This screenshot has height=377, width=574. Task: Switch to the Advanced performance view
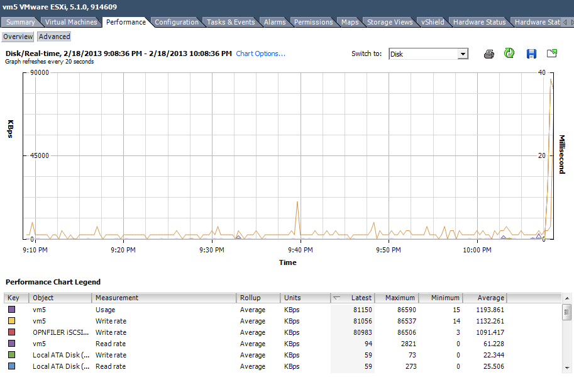pyautogui.click(x=53, y=36)
